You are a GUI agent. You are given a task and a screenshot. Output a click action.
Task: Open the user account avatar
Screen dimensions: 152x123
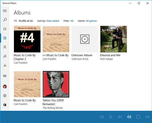tap(5, 86)
